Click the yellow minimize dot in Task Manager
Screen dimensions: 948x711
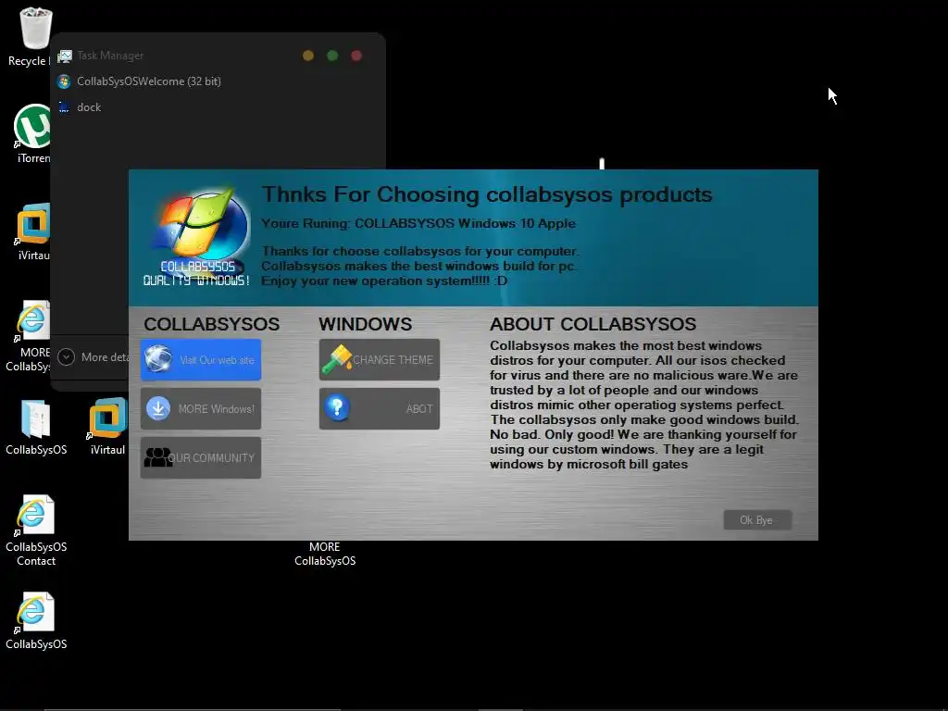click(308, 56)
